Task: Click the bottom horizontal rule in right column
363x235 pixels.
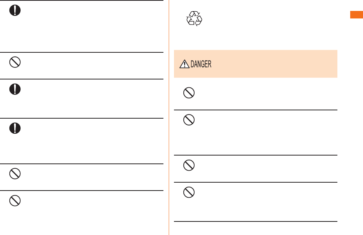Action: click(256, 221)
